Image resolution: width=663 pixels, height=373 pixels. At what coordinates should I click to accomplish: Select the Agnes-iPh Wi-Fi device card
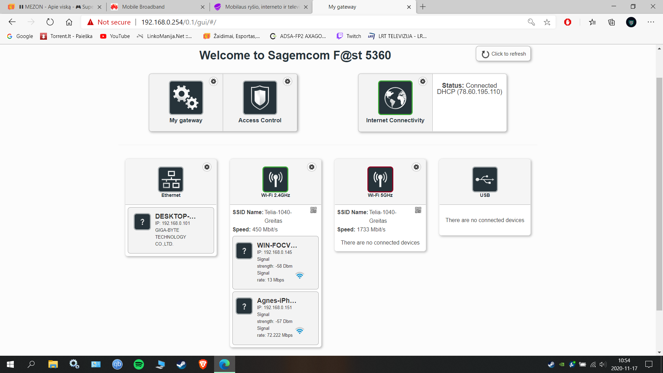[x=275, y=318]
